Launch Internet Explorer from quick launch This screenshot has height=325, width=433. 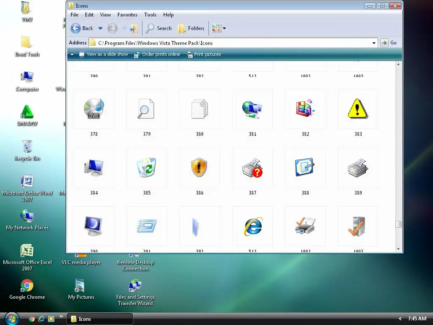click(41, 319)
